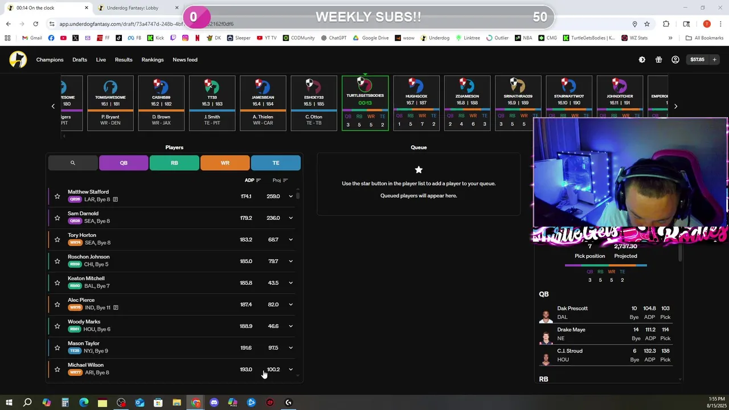729x410 pixels.
Task: Add Mason Taylor to queue via star
Action: [x=57, y=348]
